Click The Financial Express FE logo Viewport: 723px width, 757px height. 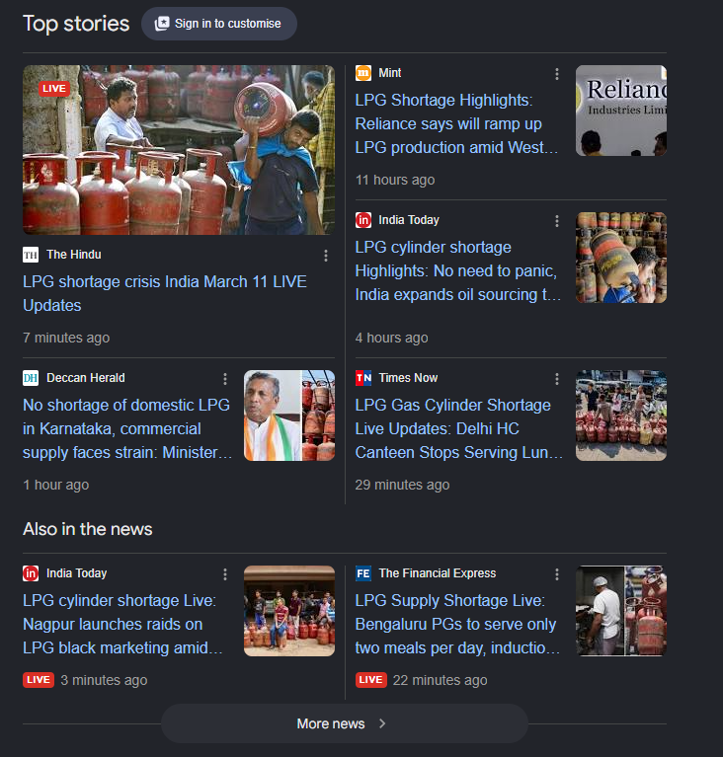coord(363,573)
